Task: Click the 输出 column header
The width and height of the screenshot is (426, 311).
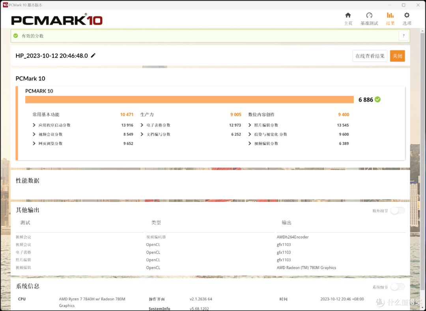Action: tap(287, 223)
